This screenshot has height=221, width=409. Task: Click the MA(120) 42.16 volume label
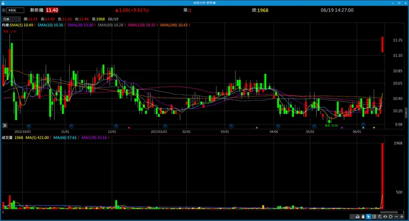[94, 138]
